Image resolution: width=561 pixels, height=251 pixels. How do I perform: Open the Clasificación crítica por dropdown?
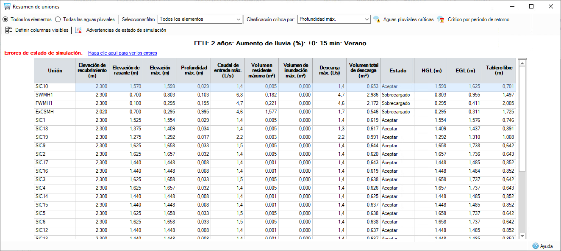point(334,19)
